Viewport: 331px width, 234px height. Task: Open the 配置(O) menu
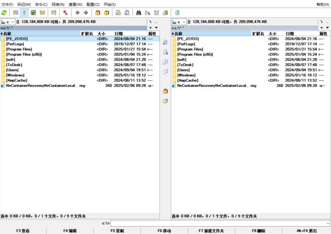[93, 4]
